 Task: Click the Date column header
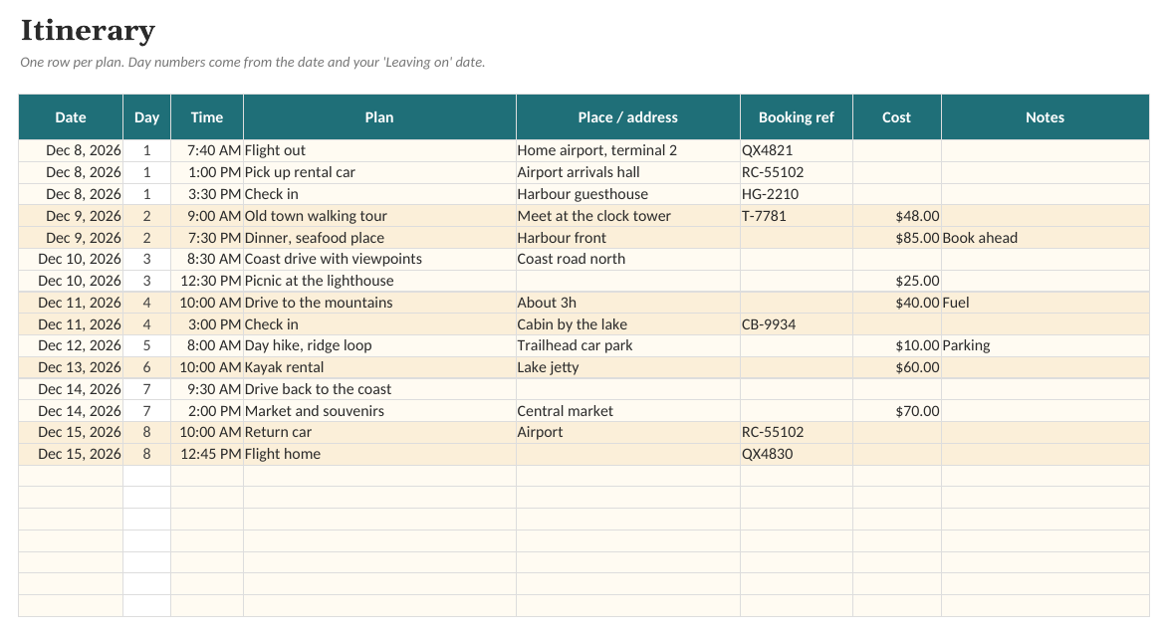coord(71,116)
